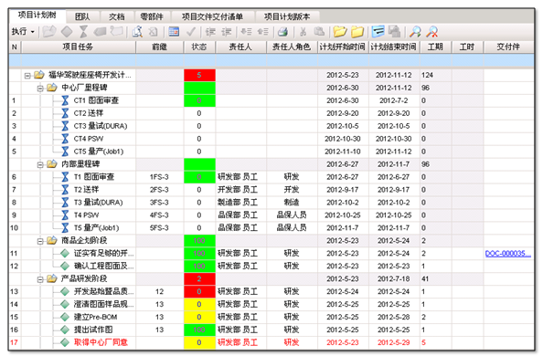The height and width of the screenshot is (356, 543).
Task: Select the 提出试作图 task
Action: [x=93, y=330]
